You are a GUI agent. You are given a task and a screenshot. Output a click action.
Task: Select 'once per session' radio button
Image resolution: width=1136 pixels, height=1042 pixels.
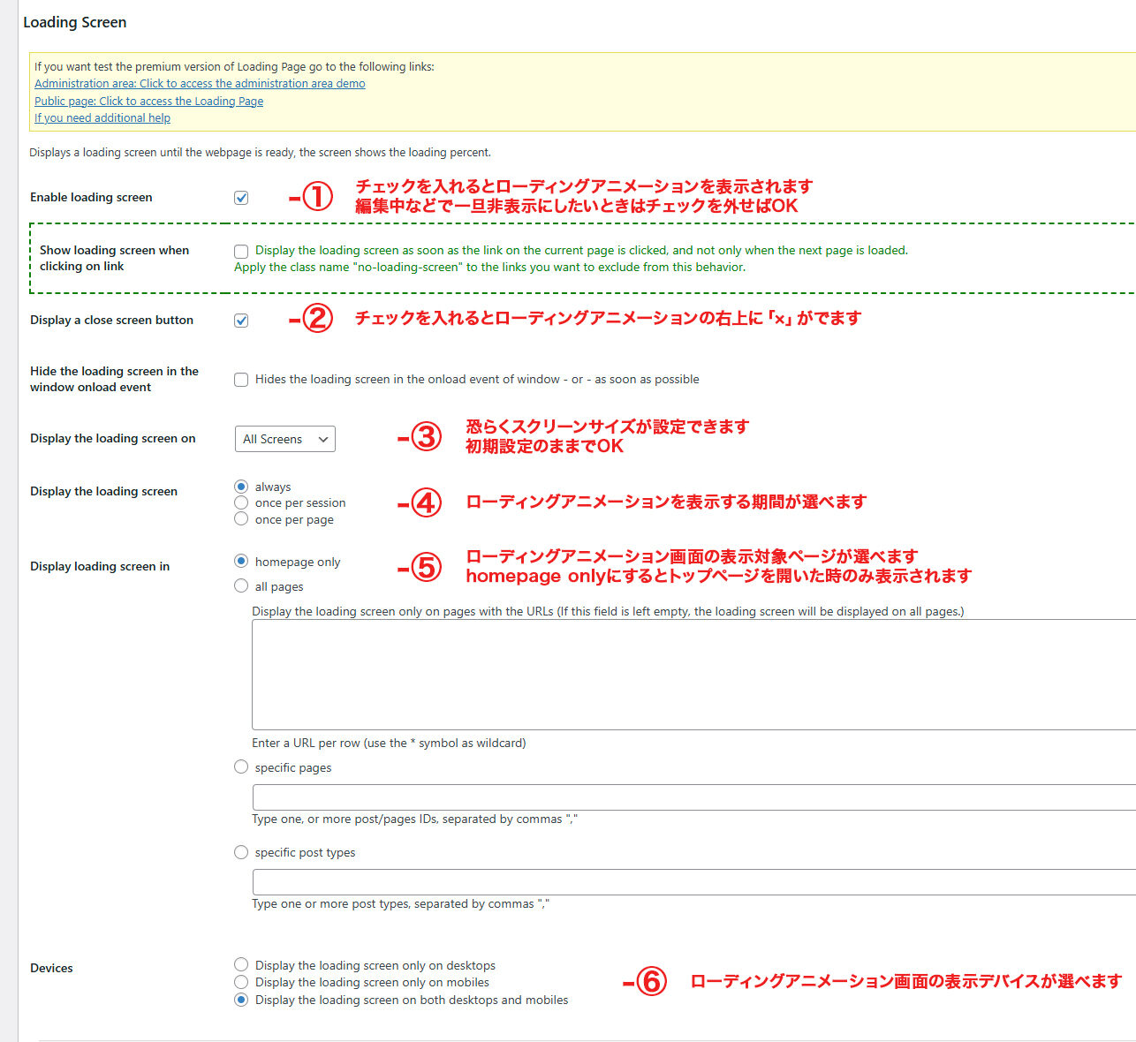click(241, 502)
